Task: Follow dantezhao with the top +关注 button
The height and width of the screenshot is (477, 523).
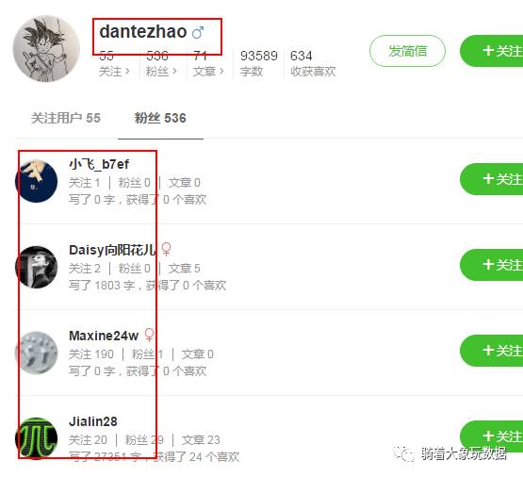Action: (x=491, y=51)
